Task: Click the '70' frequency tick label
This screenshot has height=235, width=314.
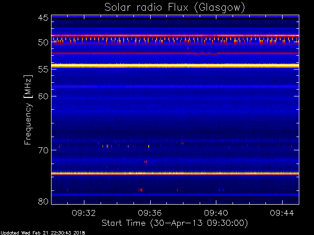Action: tap(43, 150)
